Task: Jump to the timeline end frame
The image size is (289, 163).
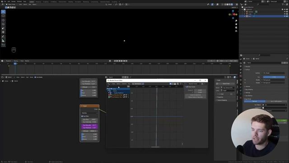Action: [126, 61]
